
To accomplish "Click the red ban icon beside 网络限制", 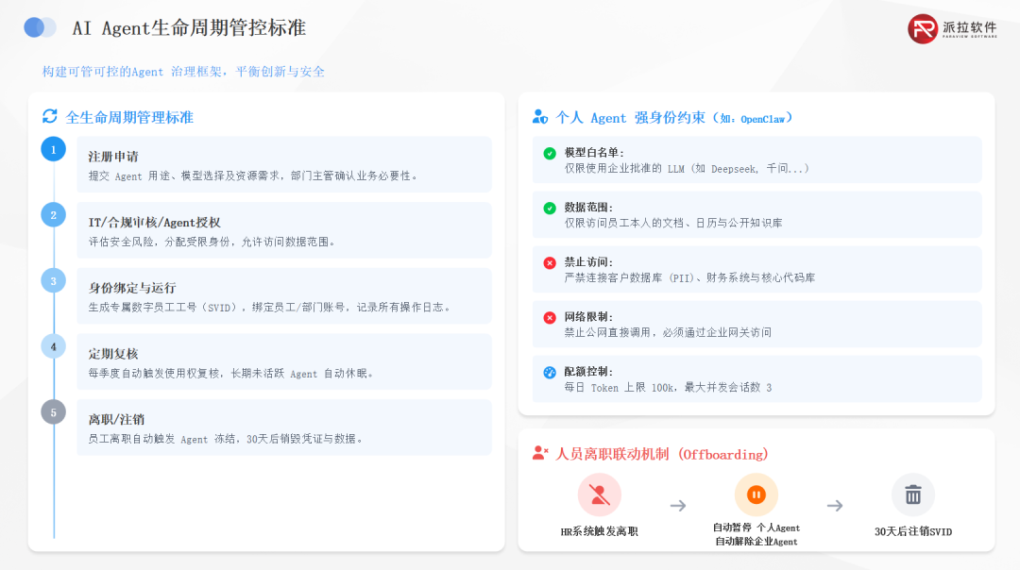I will pyautogui.click(x=550, y=319).
